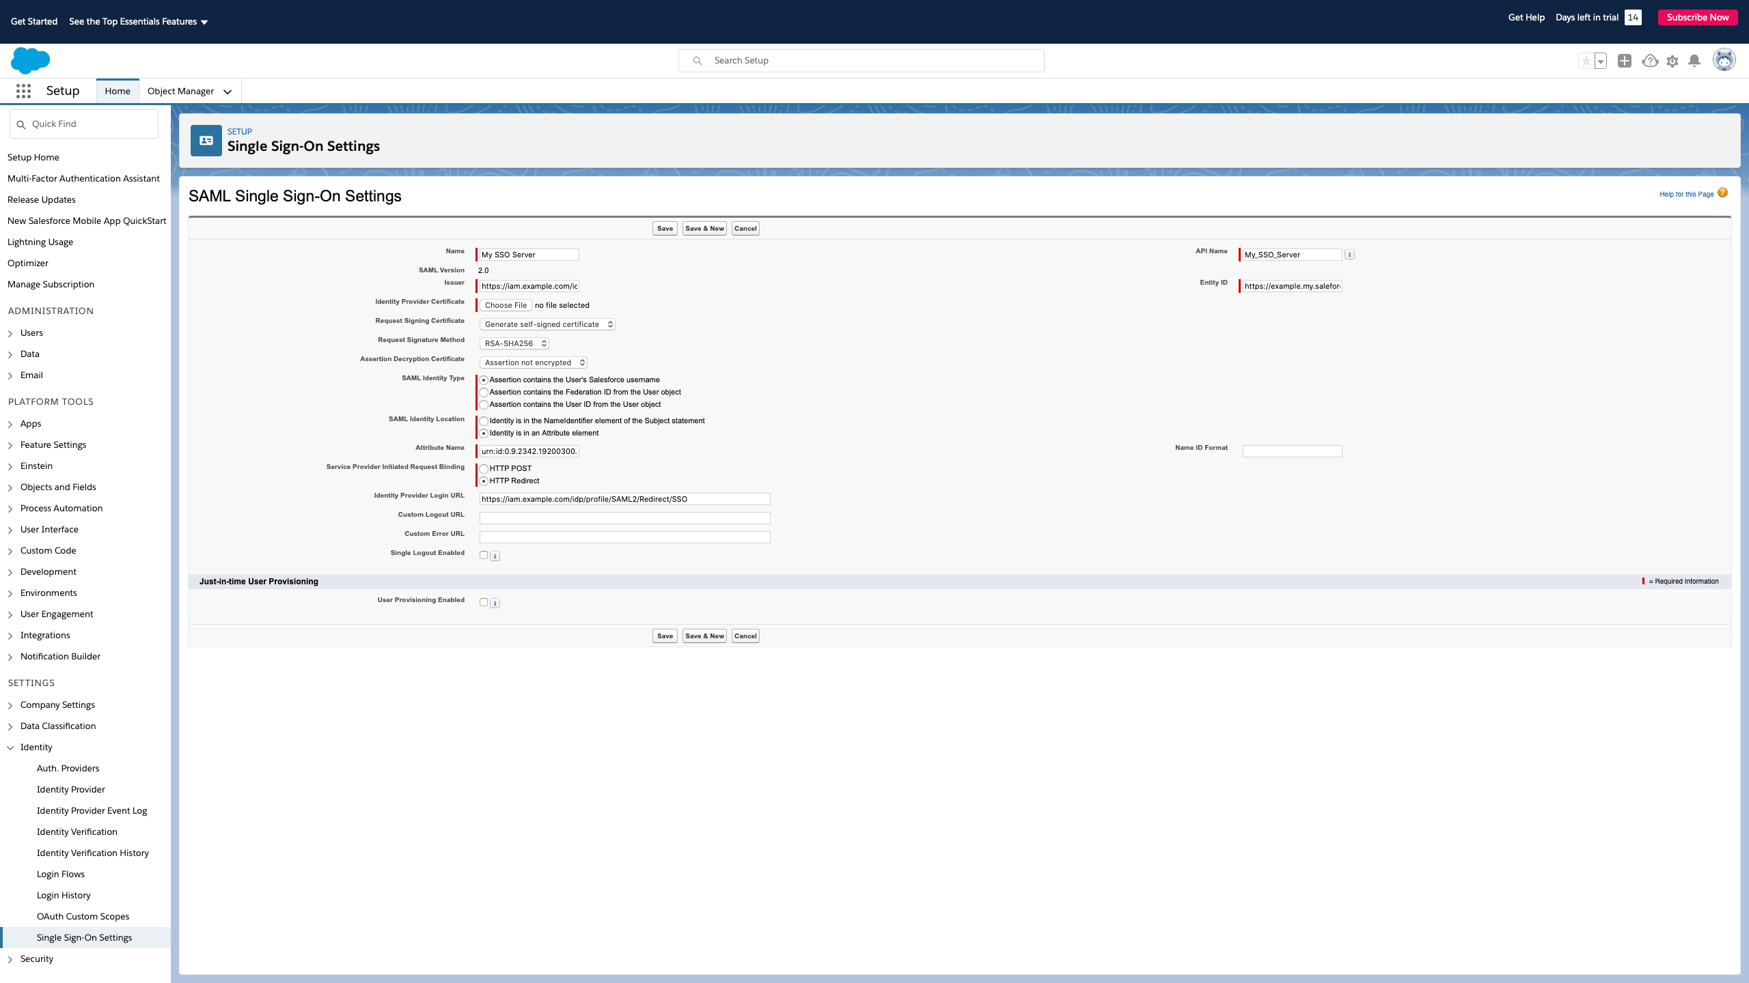This screenshot has width=1749, height=983.
Task: Switch to the Object Manager tab
Action: (180, 91)
